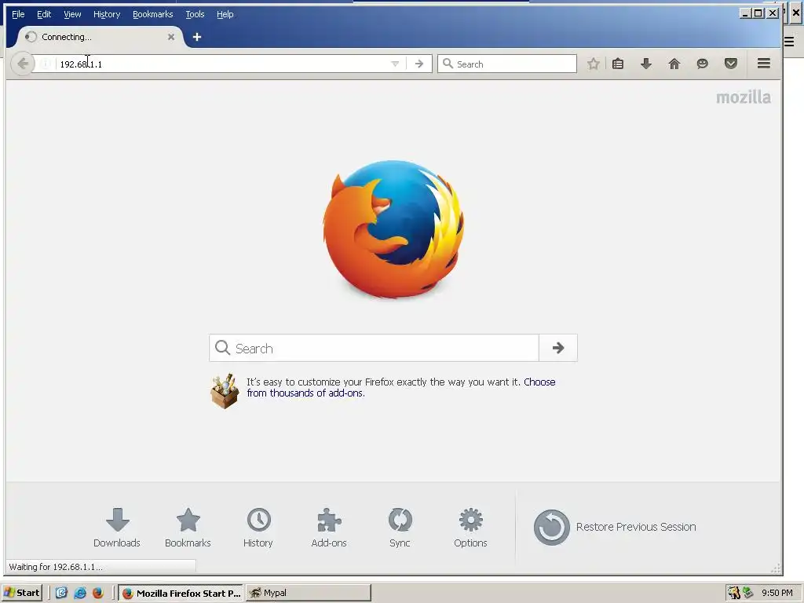Switch to Mypal taskbar window
Viewport: 804px width, 603px height.
pyautogui.click(x=308, y=593)
